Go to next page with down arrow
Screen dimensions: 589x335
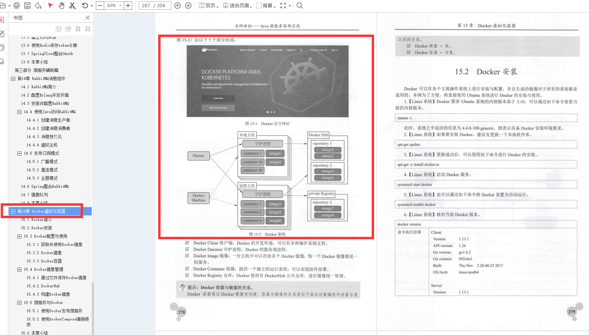pos(188,6)
